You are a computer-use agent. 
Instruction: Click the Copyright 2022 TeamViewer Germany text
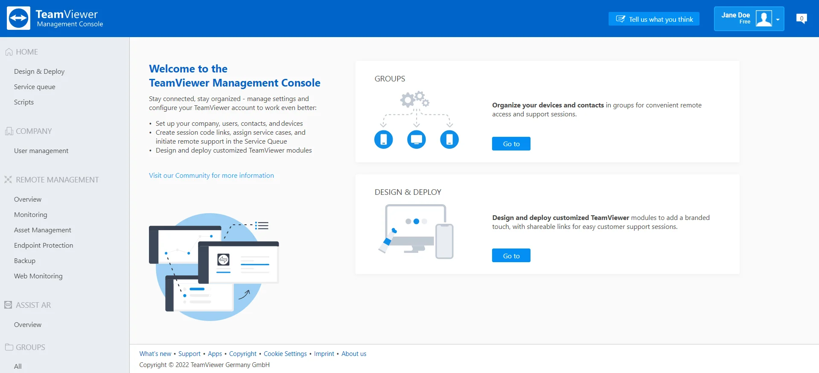[x=204, y=365]
